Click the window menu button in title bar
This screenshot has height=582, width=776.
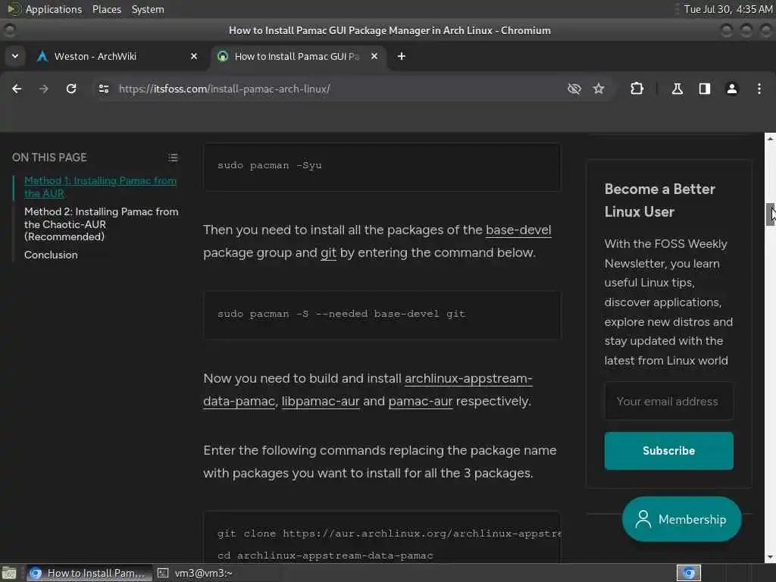(x=9, y=30)
